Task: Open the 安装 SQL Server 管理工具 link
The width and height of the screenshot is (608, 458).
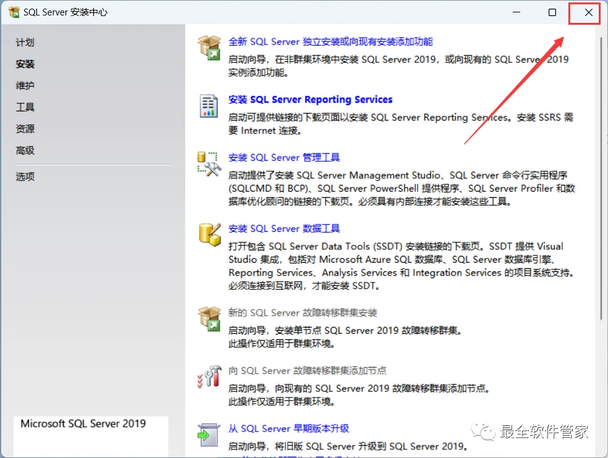Action: [284, 158]
